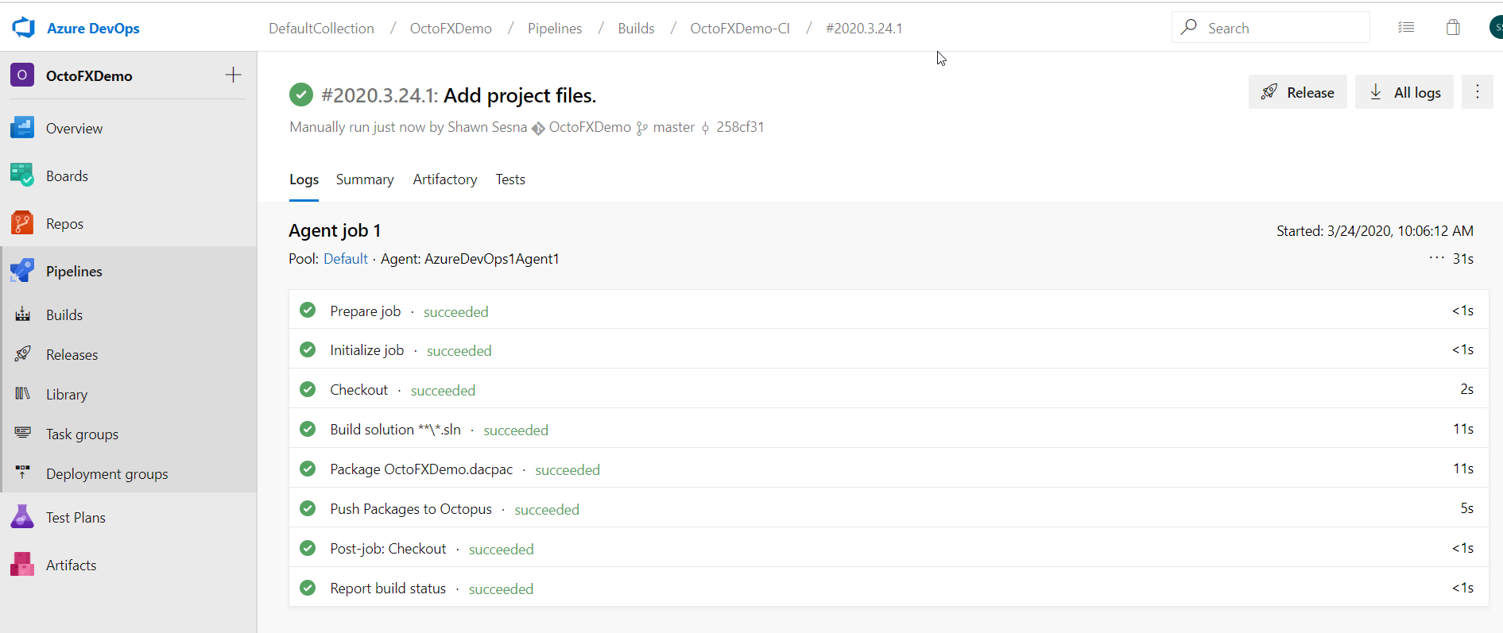
Task: Open the Push Packages to Octopus step
Action: 411,509
